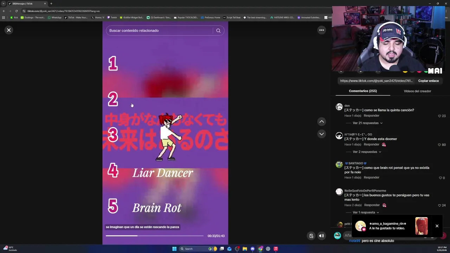Open 'TikTok - Make Your...' bookmark
450x253 pixels.
(x=76, y=18)
